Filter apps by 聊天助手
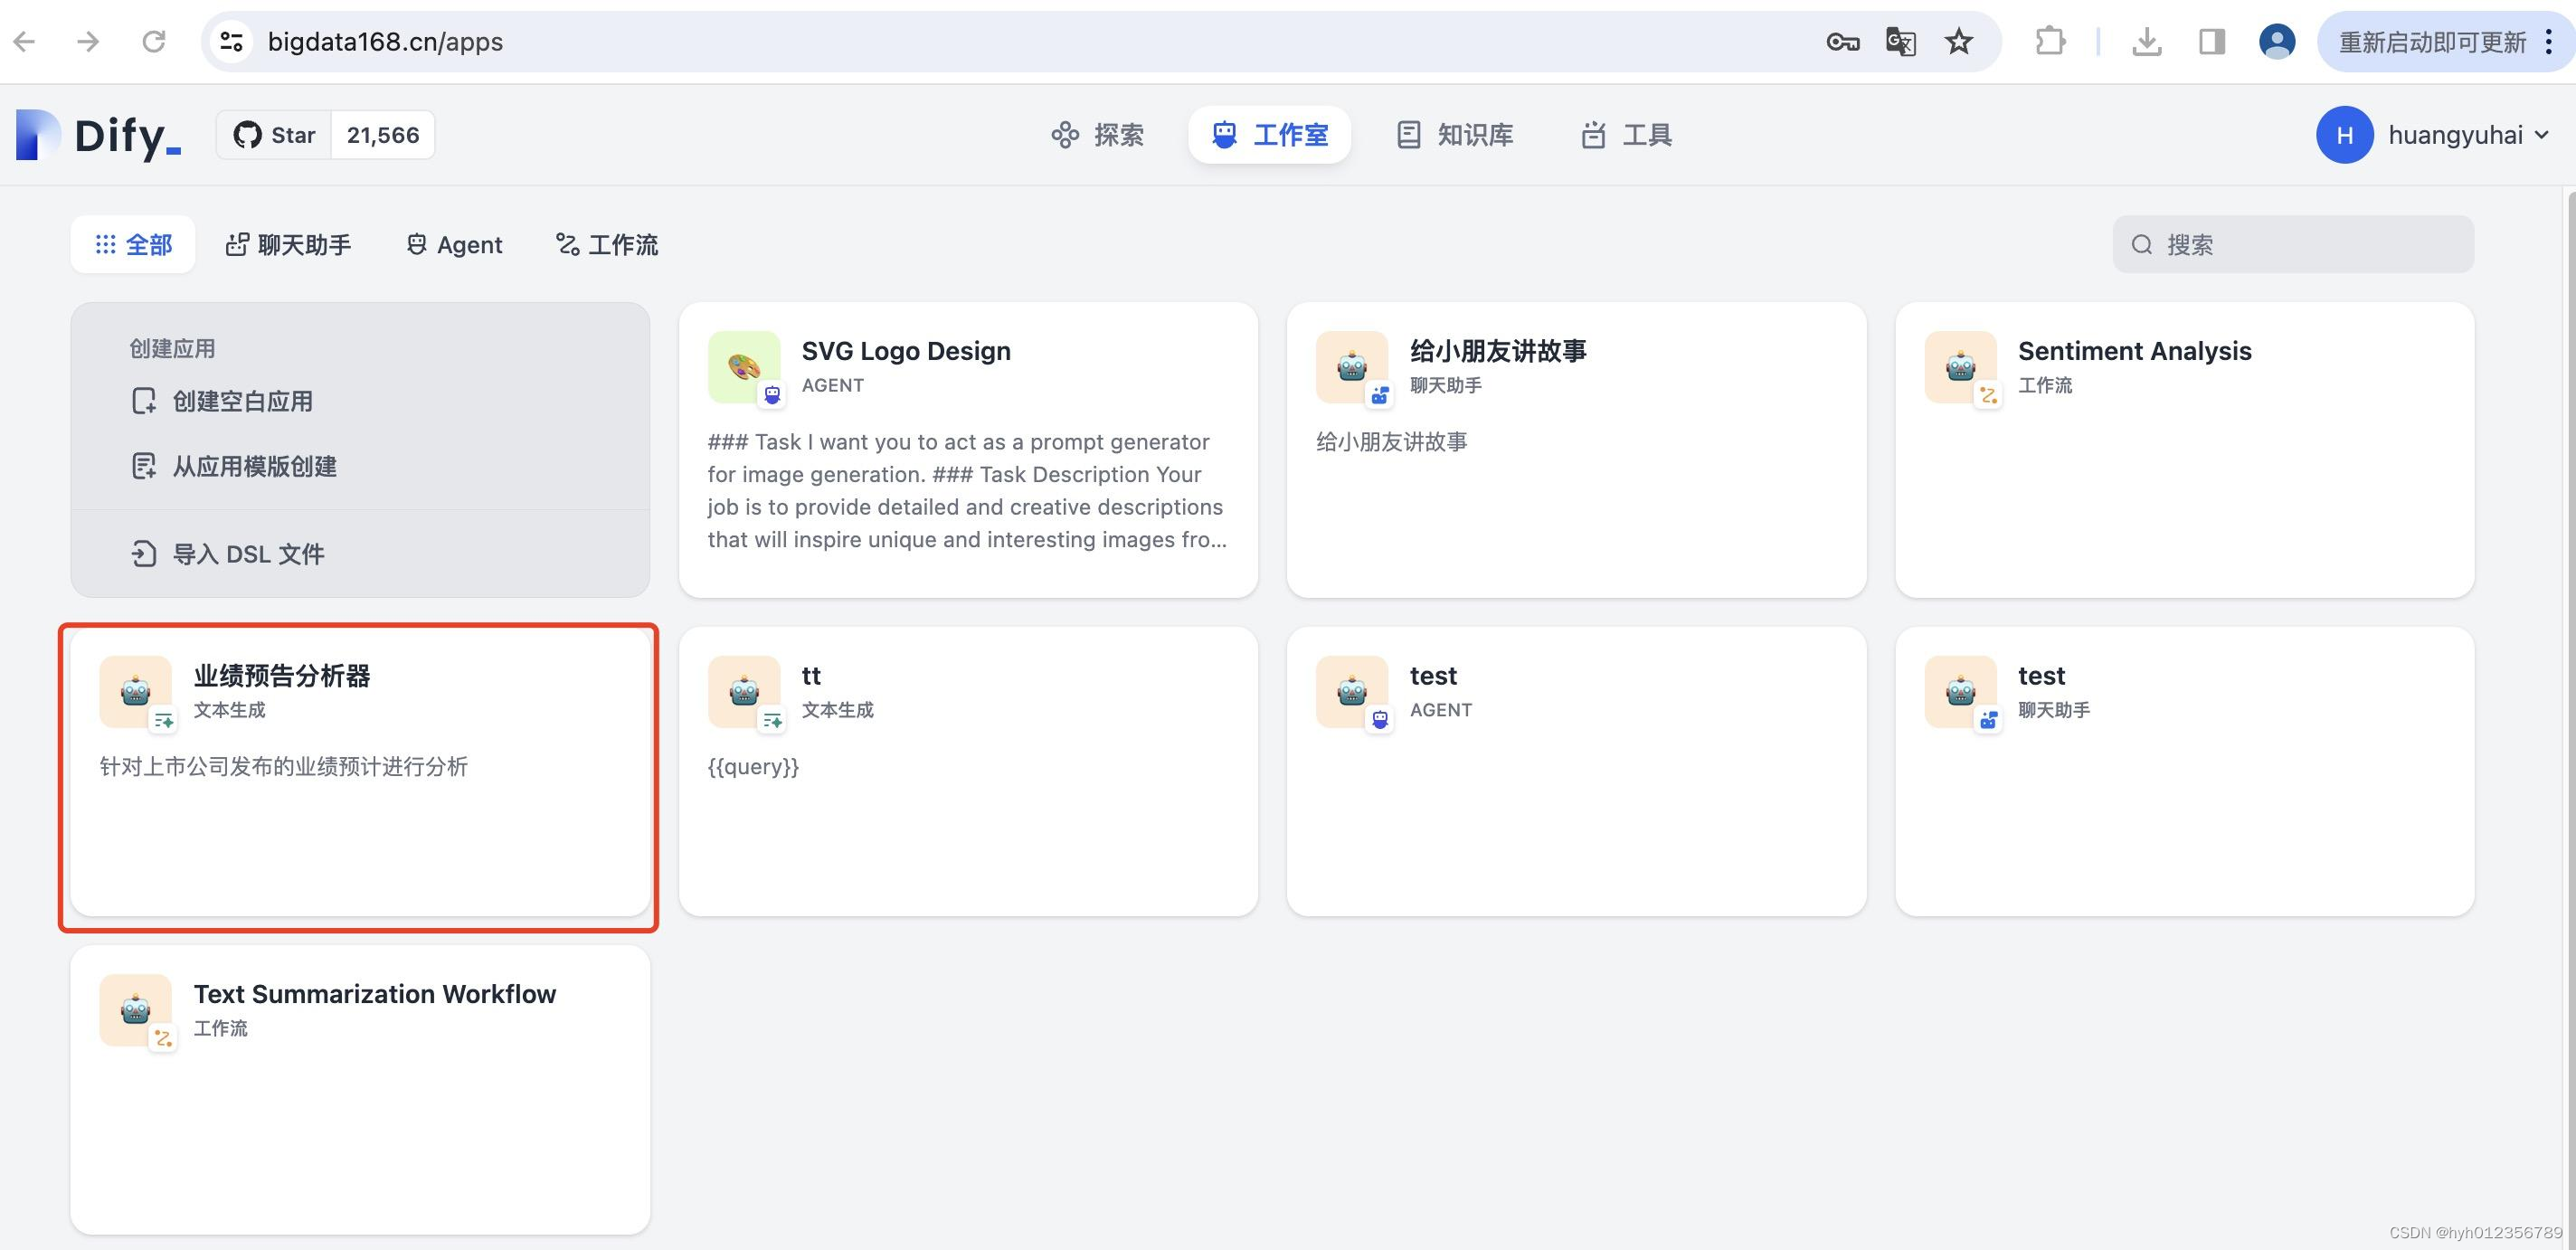This screenshot has width=2576, height=1250. (288, 245)
